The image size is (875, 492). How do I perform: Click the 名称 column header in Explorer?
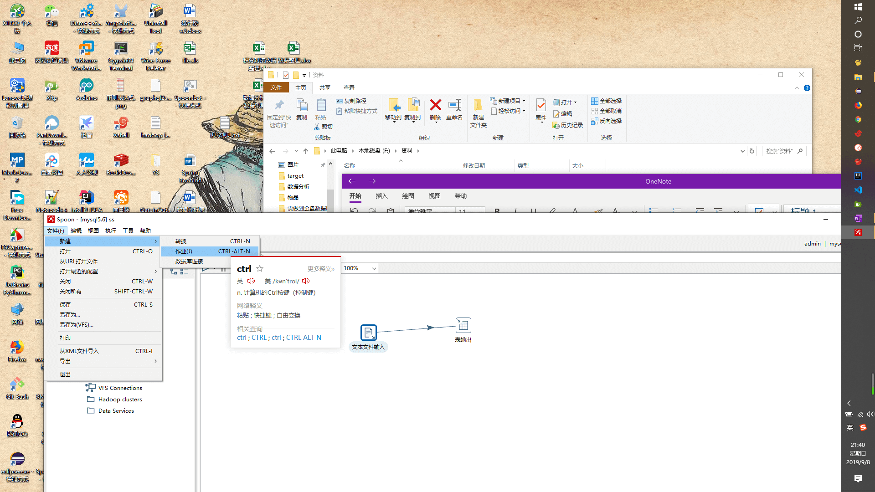pos(350,166)
